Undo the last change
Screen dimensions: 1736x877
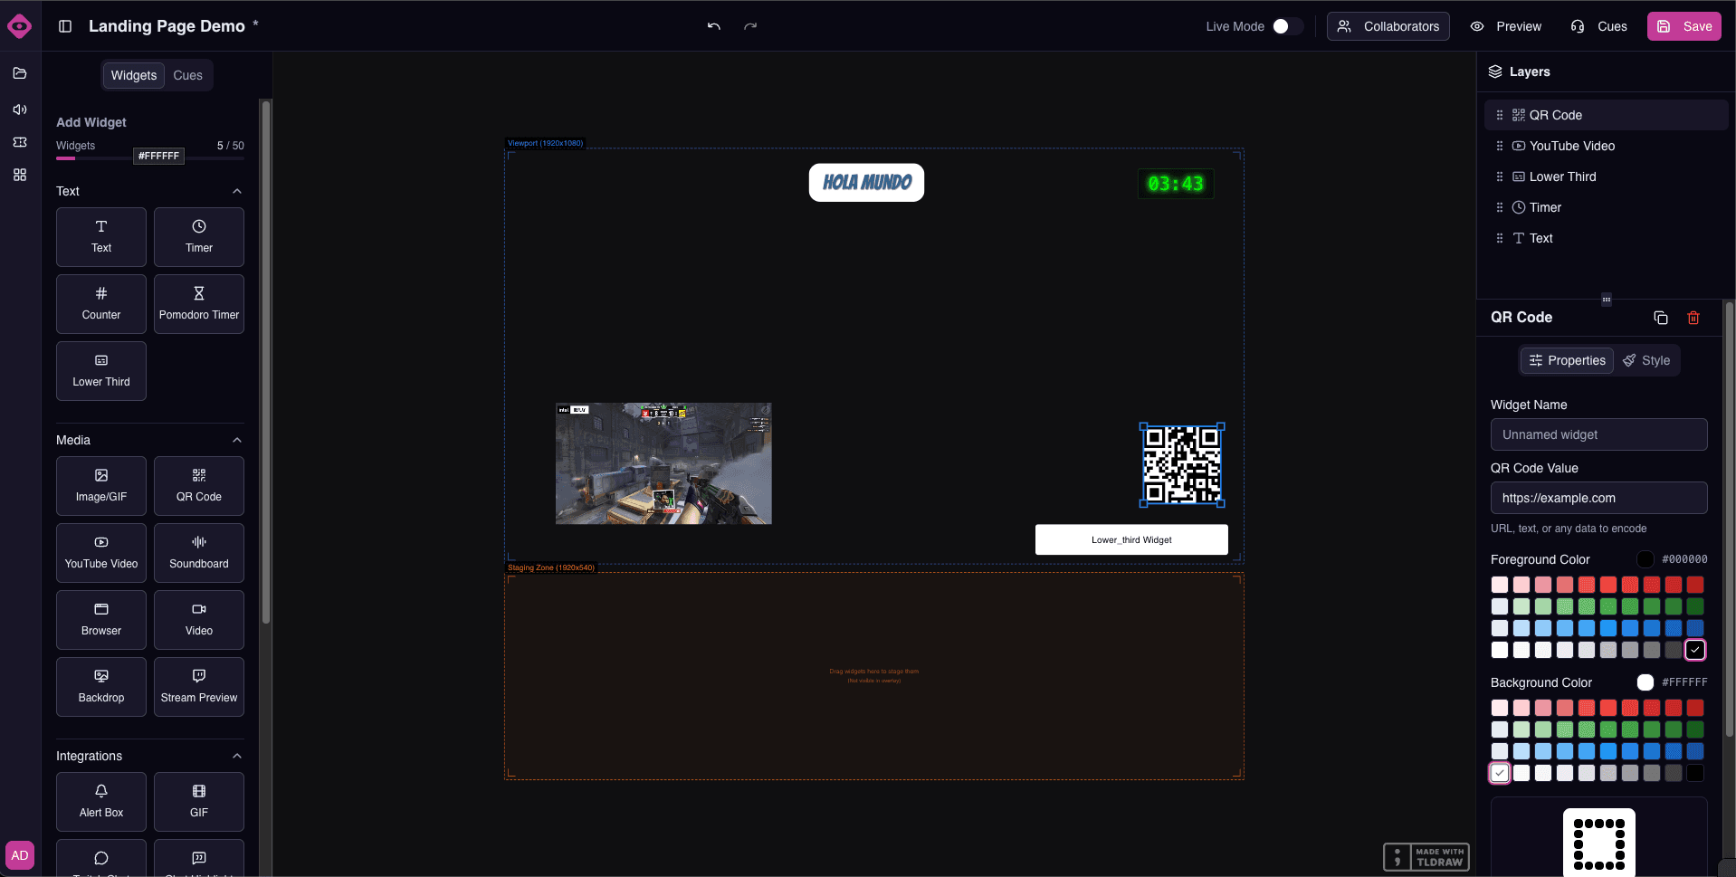click(x=712, y=26)
